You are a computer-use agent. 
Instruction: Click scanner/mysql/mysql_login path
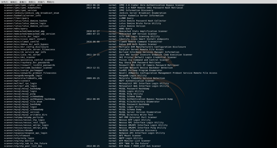click(x=20, y=107)
